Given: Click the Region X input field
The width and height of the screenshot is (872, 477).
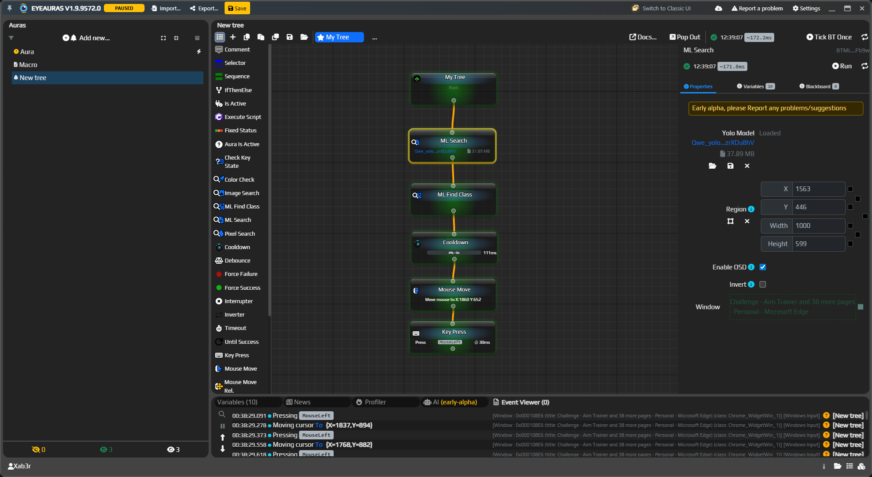Looking at the screenshot, I should tap(818, 189).
